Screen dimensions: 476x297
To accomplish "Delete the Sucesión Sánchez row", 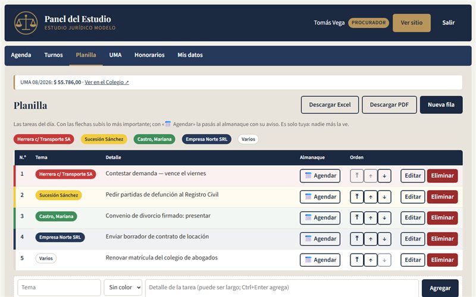I will point(442,197).
